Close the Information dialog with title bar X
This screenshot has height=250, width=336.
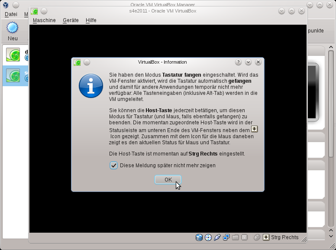258,62
